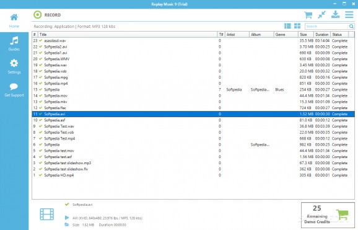Select the Softpedia.mov row
Viewport: 358px width, 230px height.
coord(193,95)
